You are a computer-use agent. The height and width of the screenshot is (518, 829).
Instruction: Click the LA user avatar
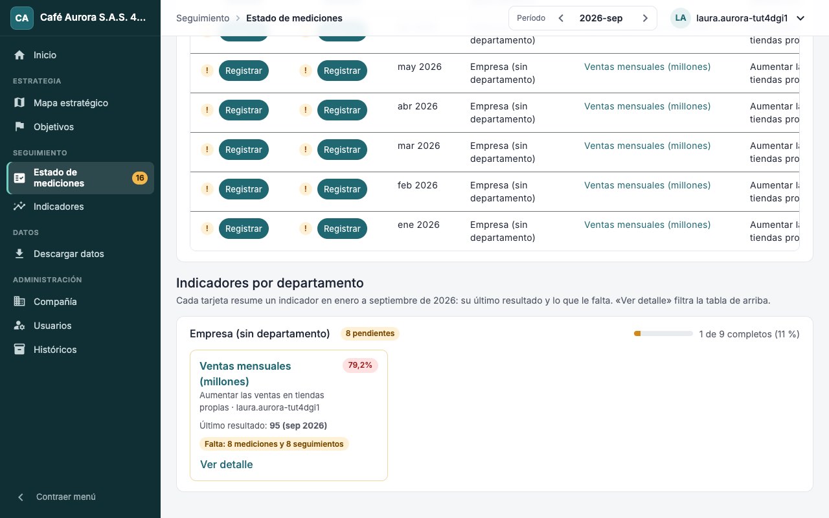coord(681,18)
